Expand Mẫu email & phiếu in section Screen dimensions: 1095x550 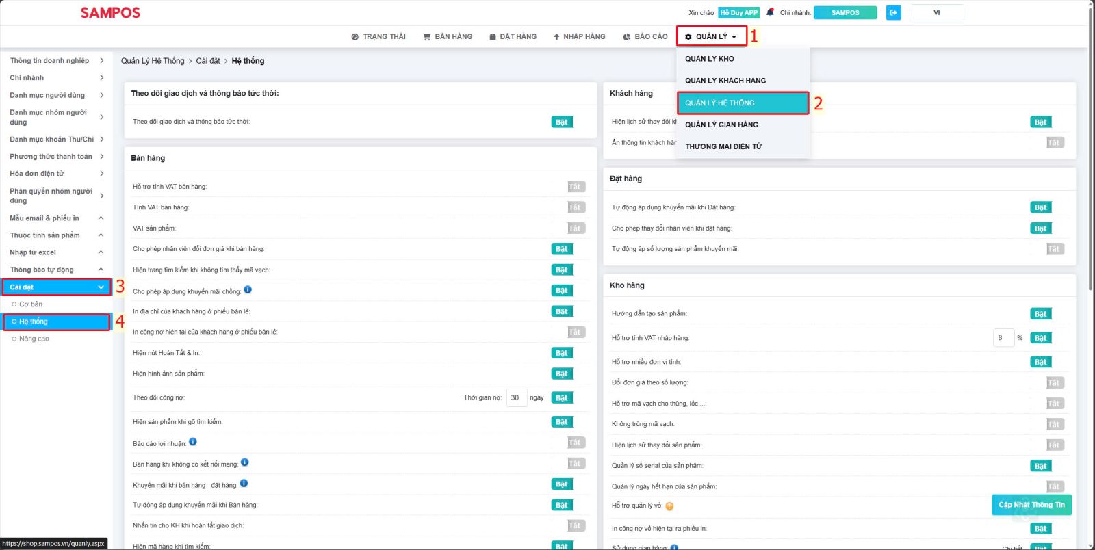pos(57,218)
